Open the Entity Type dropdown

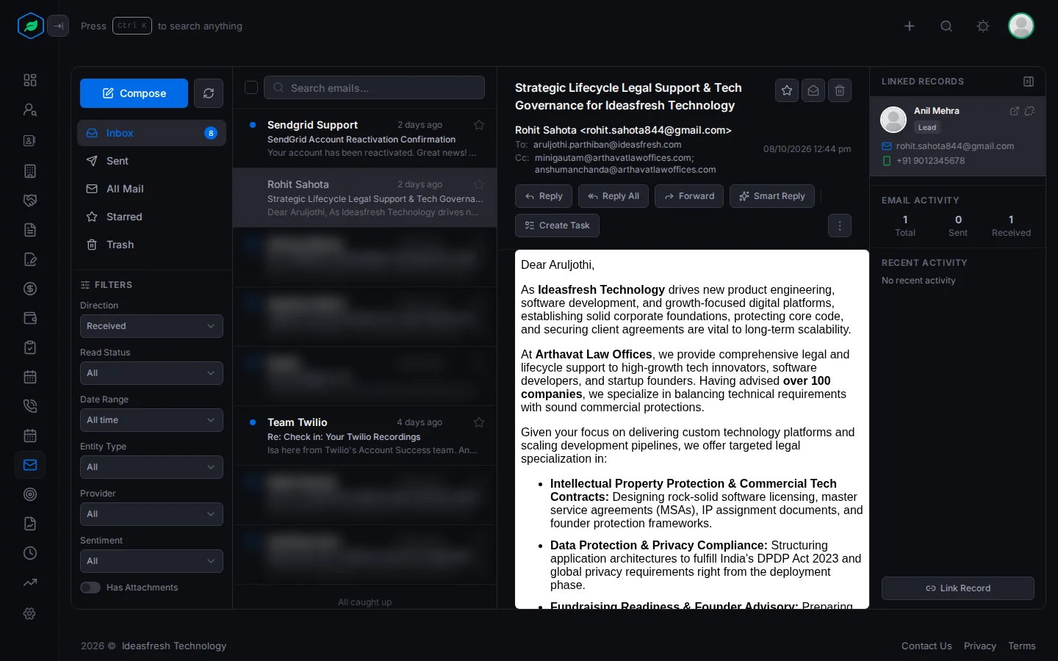tap(151, 467)
